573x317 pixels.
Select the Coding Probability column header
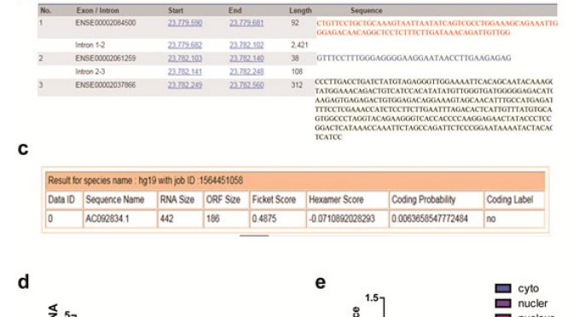tap(437, 199)
